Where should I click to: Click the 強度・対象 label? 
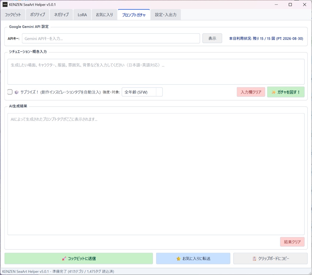111,92
